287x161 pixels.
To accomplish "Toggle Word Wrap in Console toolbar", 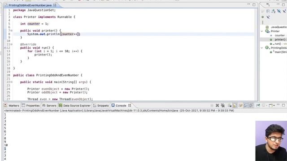I will click(240, 106).
